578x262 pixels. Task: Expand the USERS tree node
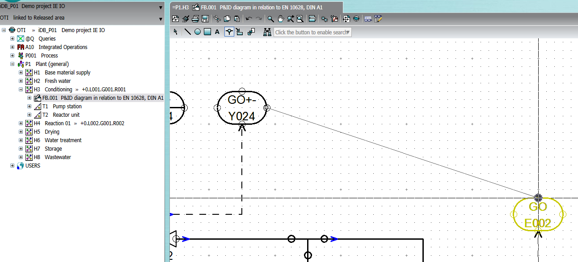pyautogui.click(x=13, y=166)
